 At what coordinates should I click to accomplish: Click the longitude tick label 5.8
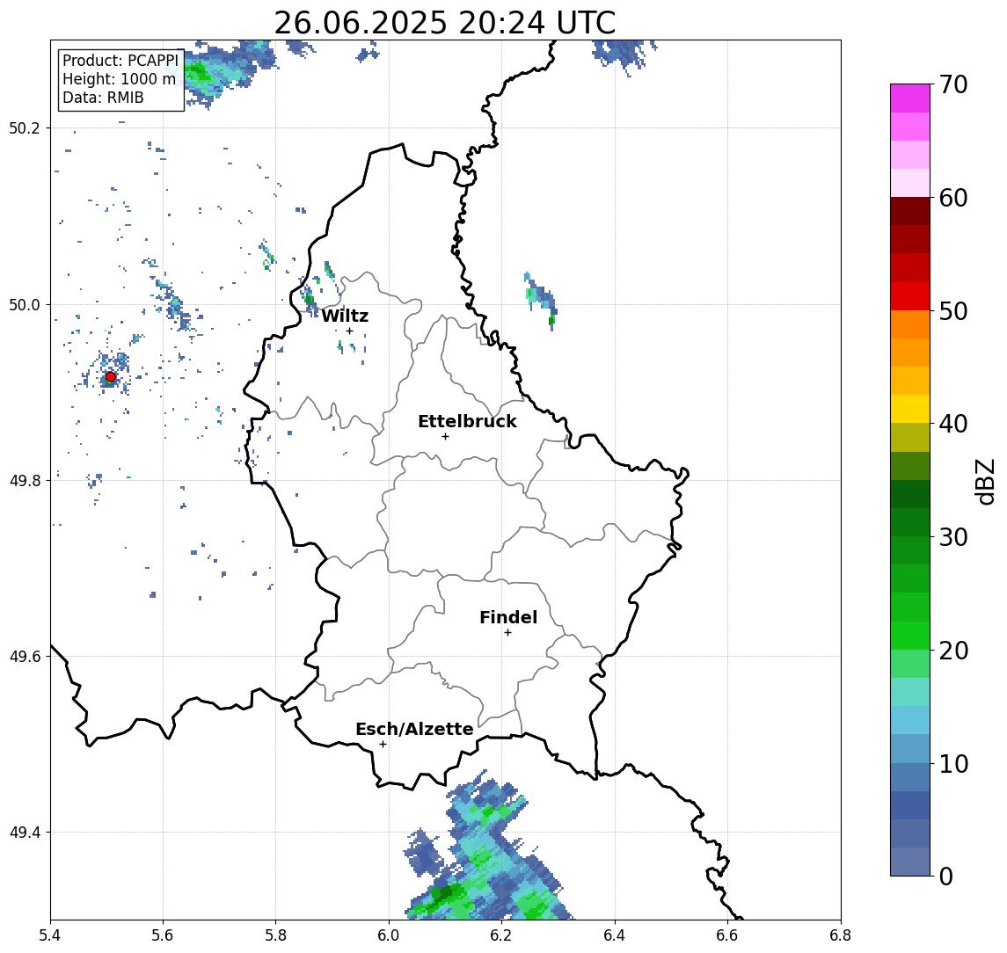pyautogui.click(x=276, y=935)
